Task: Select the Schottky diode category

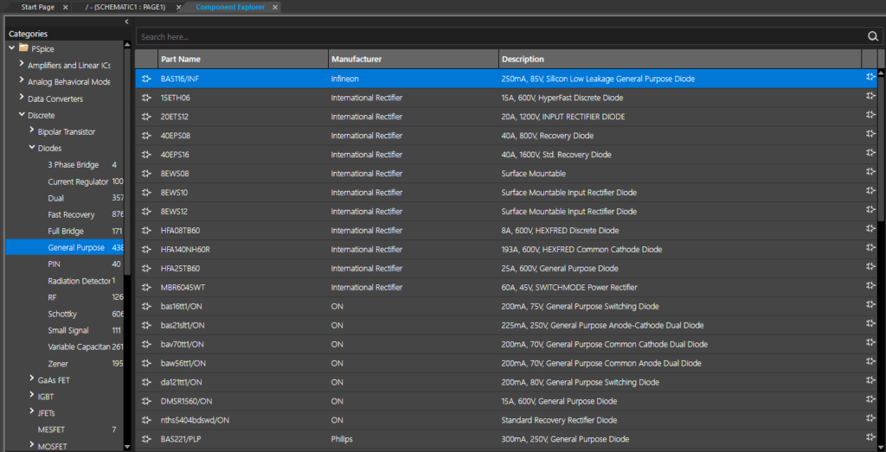Action: point(62,314)
